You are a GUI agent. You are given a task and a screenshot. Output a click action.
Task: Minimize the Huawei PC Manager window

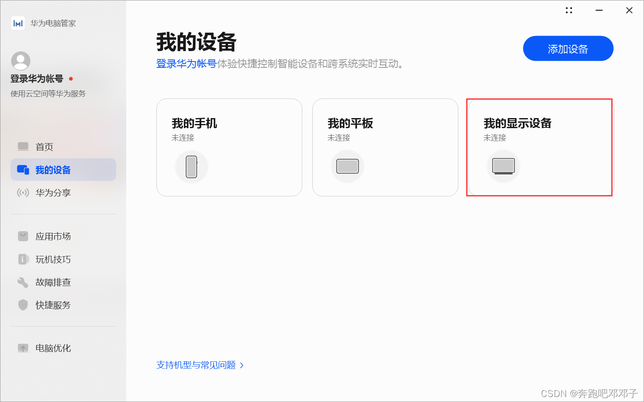pyautogui.click(x=599, y=10)
